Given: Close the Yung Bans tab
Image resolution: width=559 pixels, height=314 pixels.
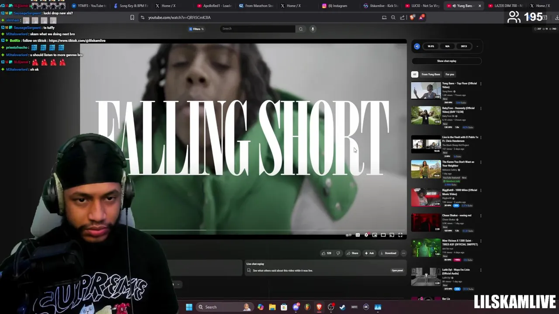Looking at the screenshot, I should pos(480,6).
